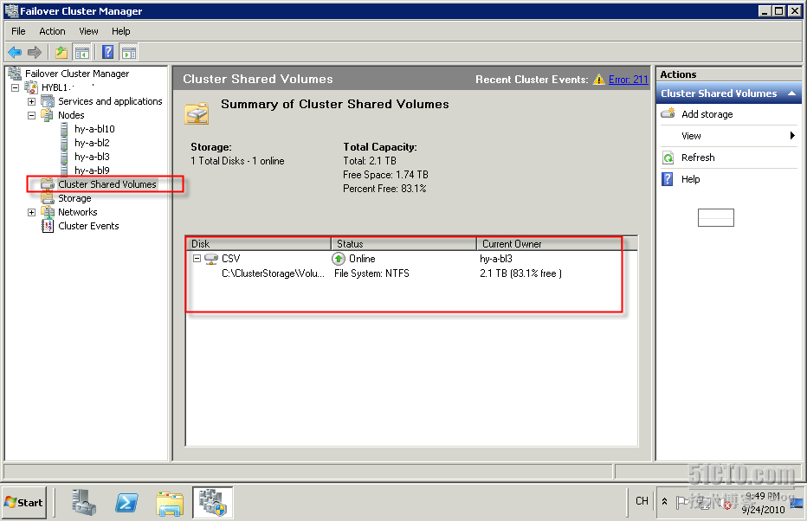Select the C:\ClusterStorage\Volu... path text
Image resolution: width=807 pixels, height=521 pixels.
274,273
